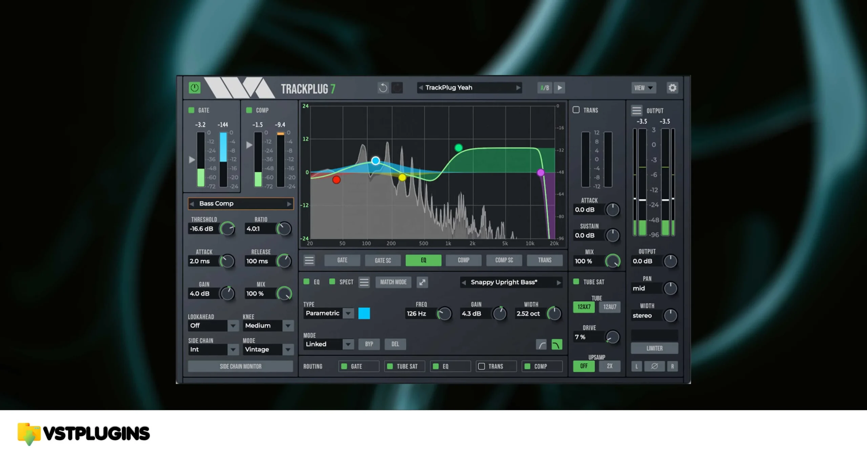Click the phase invert icon
The width and height of the screenshot is (867, 459).
[654, 366]
